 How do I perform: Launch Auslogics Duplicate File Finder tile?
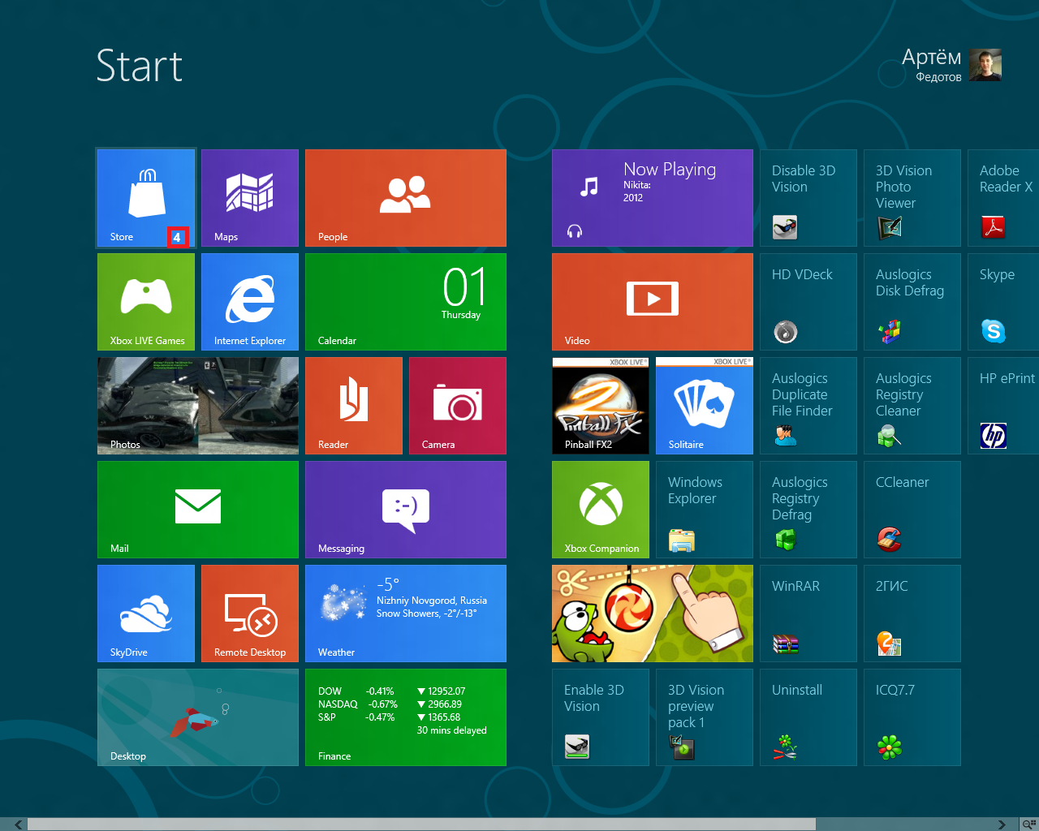pos(808,406)
